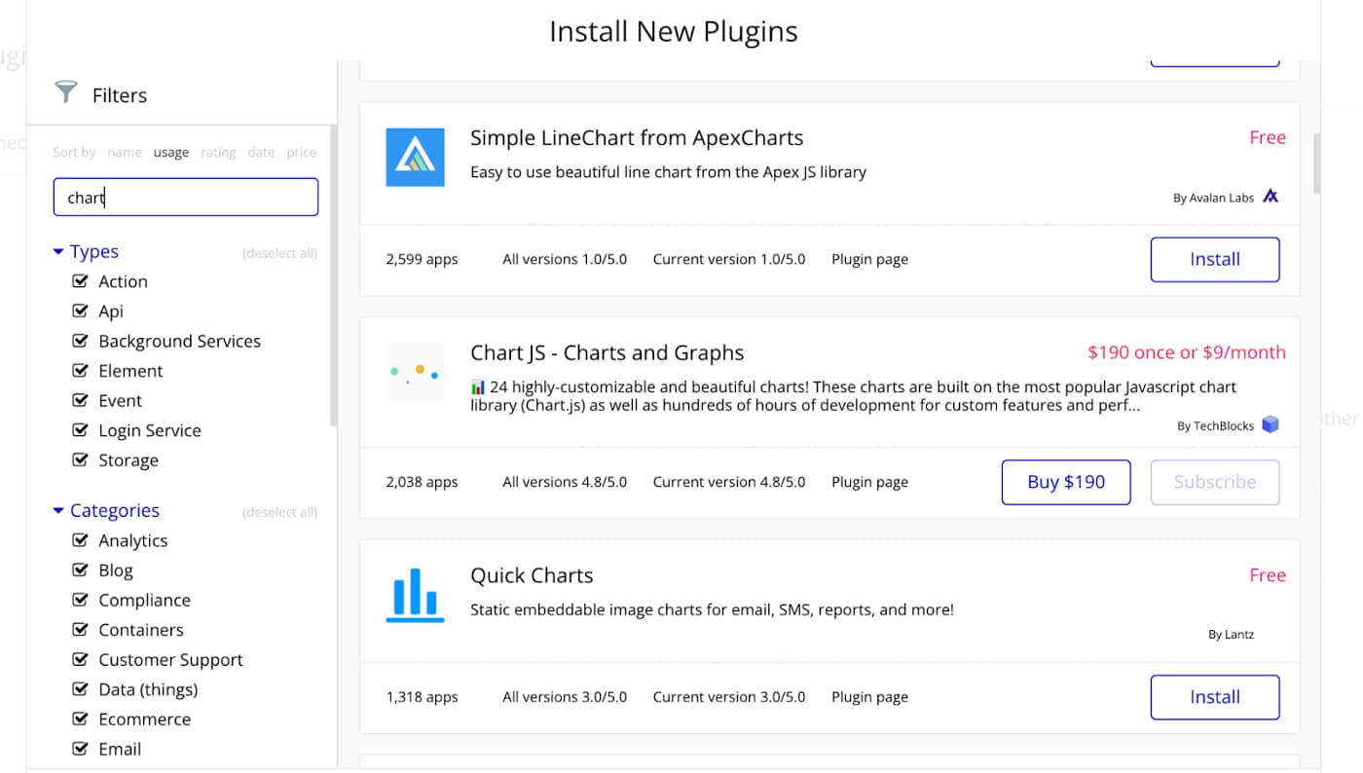The image size is (1363, 773).
Task: Install Simple LineChart from ApexCharts
Action: [x=1215, y=259]
